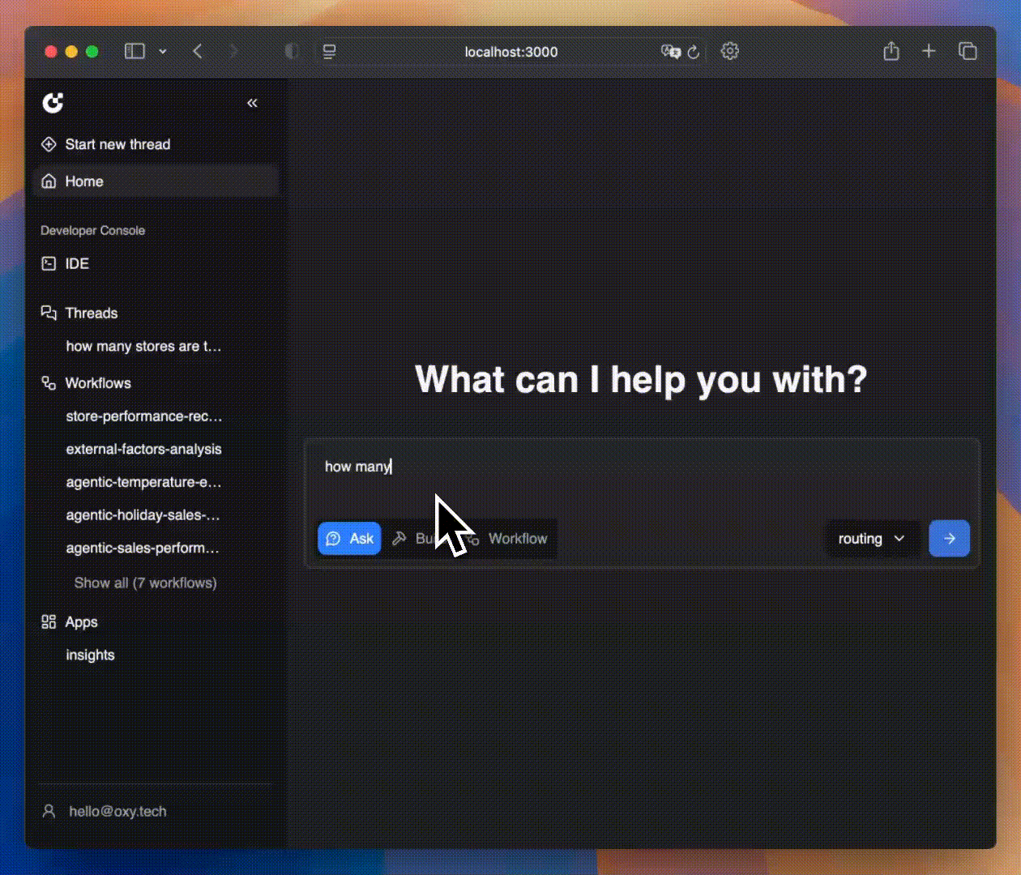Screen dimensions: 1021x875
Task: Select the Workflow mode toggle
Action: click(508, 539)
